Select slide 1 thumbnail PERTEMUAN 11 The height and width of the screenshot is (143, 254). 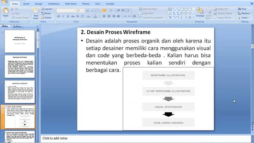click(x=20, y=41)
